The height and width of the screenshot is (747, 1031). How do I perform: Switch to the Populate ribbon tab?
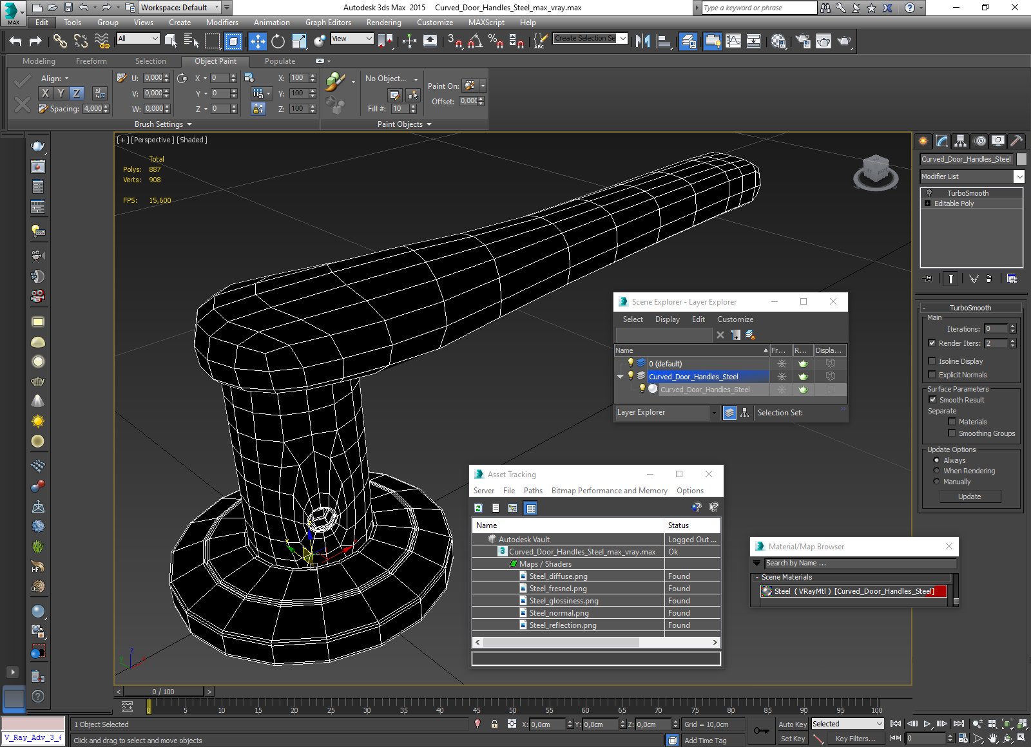pos(280,61)
